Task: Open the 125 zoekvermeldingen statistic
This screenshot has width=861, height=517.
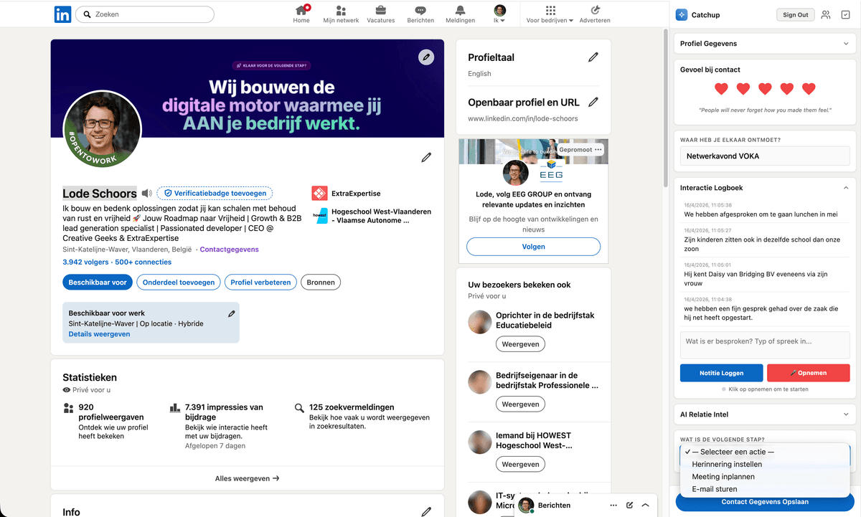Action: pyautogui.click(x=363, y=417)
